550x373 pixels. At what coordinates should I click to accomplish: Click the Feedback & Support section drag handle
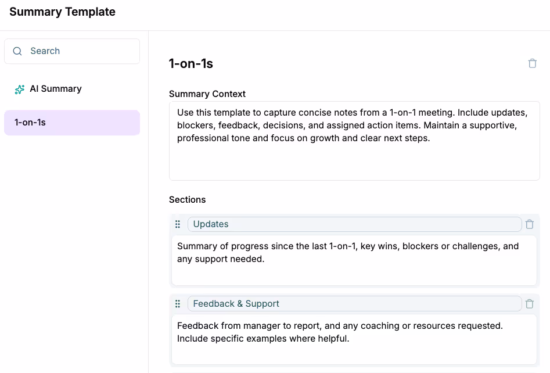(x=178, y=303)
